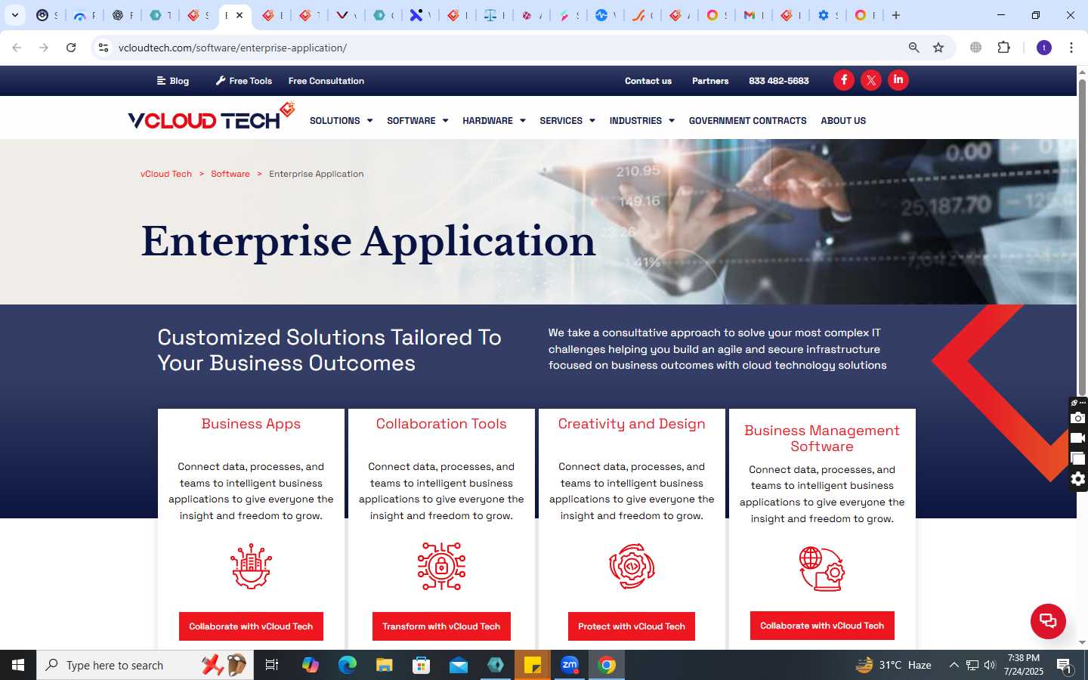
Task: Click the vCloud Tech logo
Action: (x=211, y=118)
